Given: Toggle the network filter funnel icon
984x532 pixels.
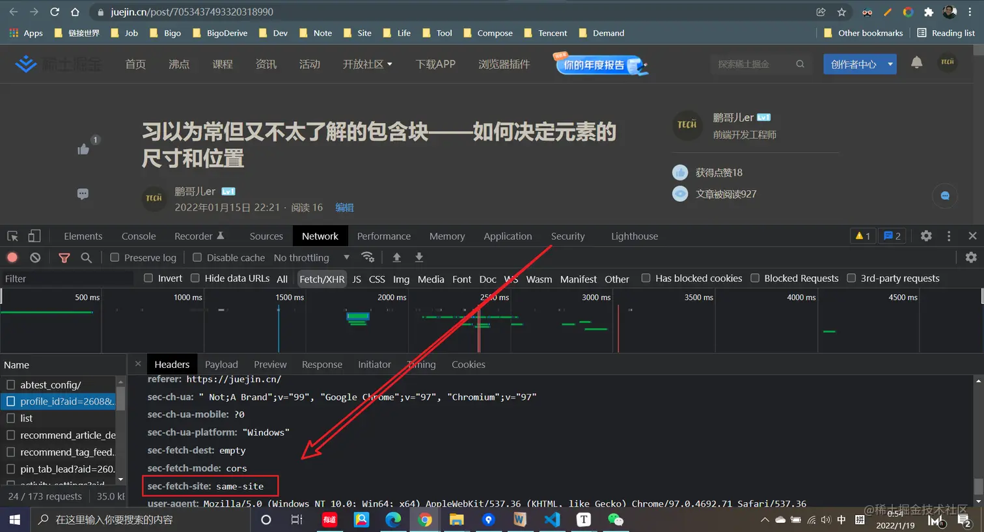Looking at the screenshot, I should click(64, 258).
